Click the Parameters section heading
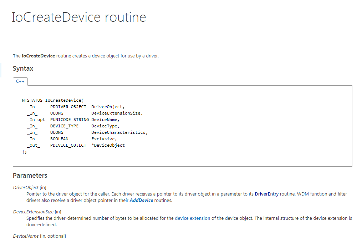Viewport: 362px width, 238px height. coord(30,175)
